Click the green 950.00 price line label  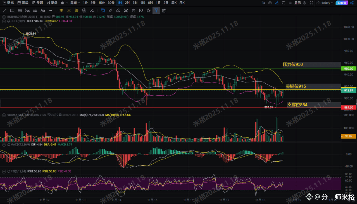coord(349,69)
